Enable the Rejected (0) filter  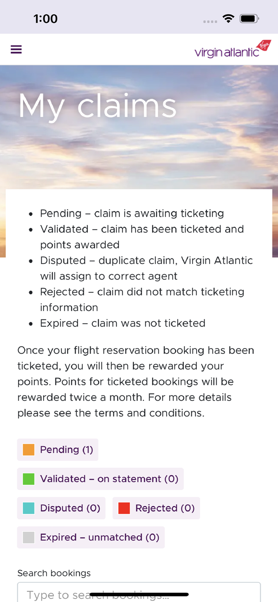156,508
